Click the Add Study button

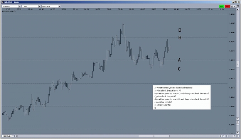[7, 136]
